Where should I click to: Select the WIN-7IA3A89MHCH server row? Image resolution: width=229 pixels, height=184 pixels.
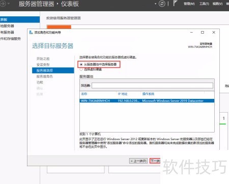tap(147, 101)
